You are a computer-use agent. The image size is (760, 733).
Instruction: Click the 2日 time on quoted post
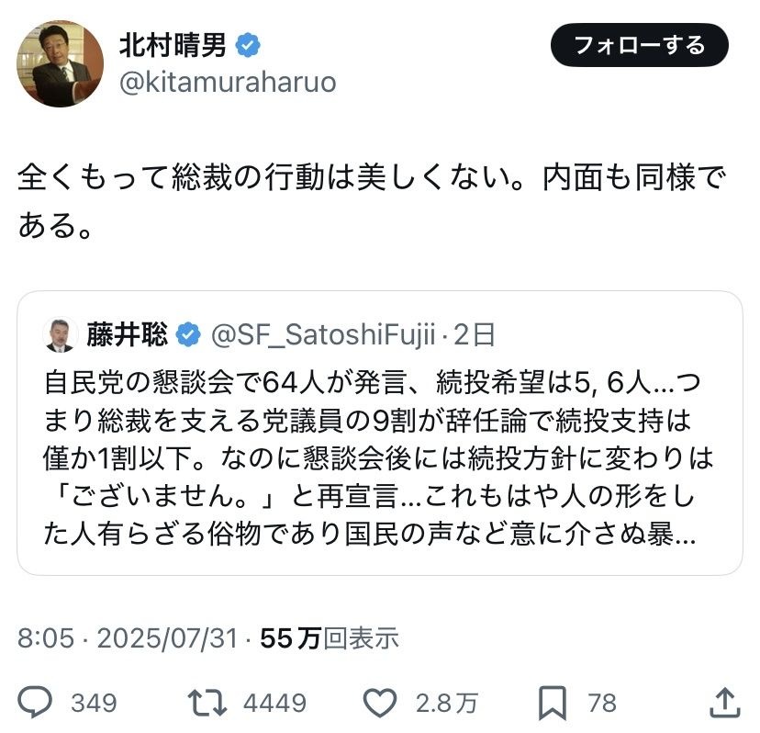[x=475, y=335]
